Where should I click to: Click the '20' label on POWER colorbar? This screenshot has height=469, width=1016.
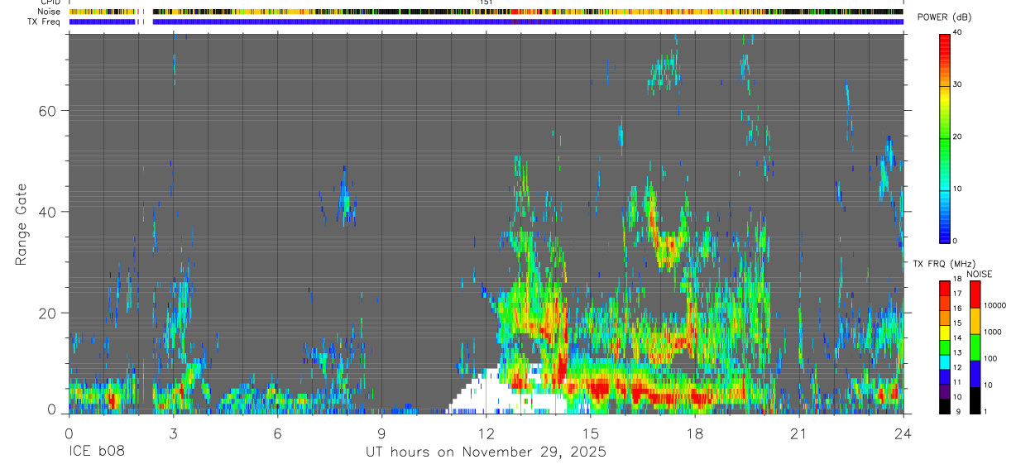958,136
